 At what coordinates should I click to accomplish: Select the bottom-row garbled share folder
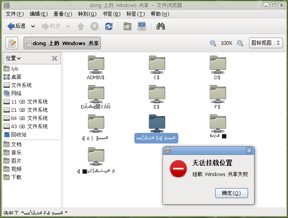(x=96, y=156)
